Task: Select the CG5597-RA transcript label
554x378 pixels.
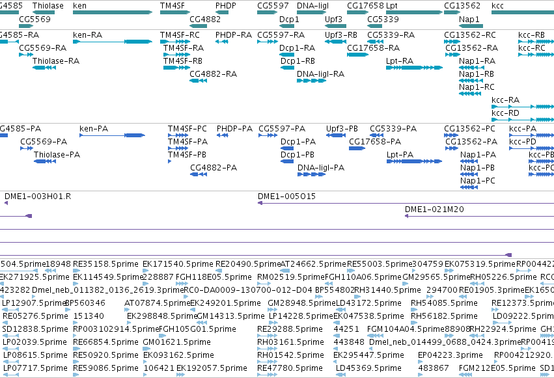Action: pos(281,35)
